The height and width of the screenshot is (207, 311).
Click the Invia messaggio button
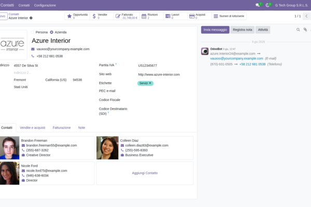pyautogui.click(x=215, y=29)
